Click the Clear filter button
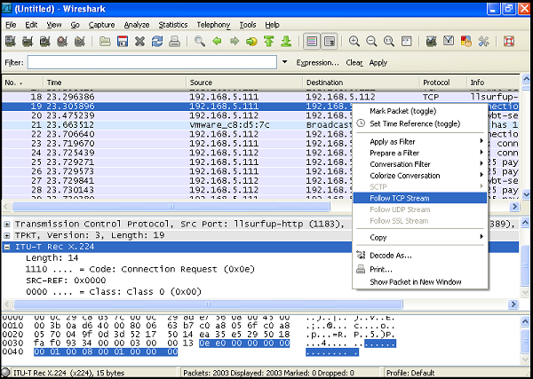This screenshot has width=533, height=379. pyautogui.click(x=354, y=62)
